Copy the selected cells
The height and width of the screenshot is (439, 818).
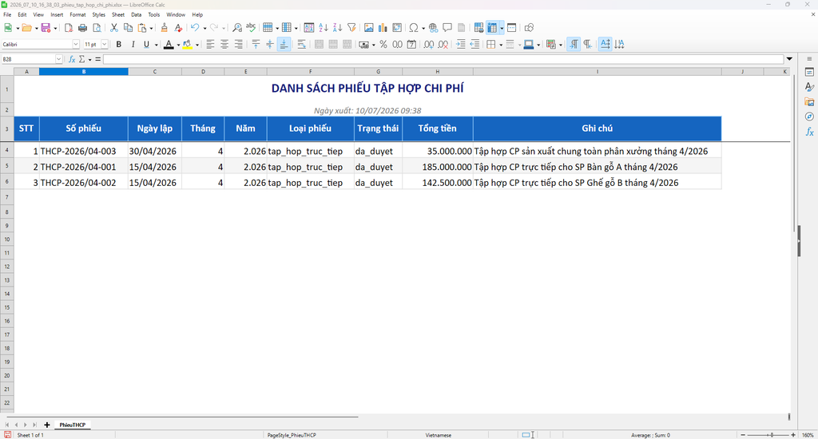point(128,28)
